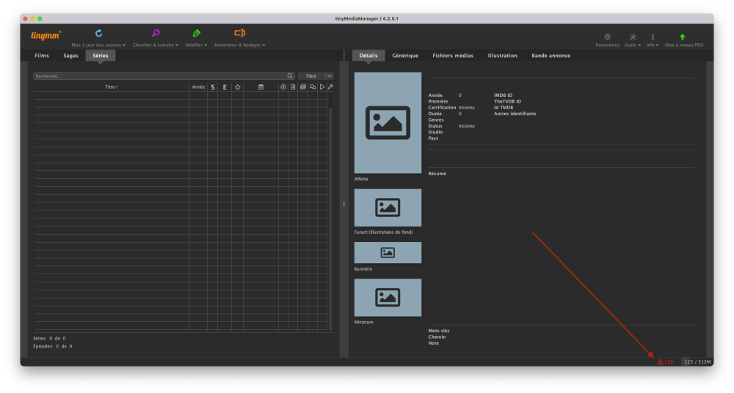This screenshot has height=393, width=734.
Task: Click the orange rename and clean icon
Action: point(239,34)
